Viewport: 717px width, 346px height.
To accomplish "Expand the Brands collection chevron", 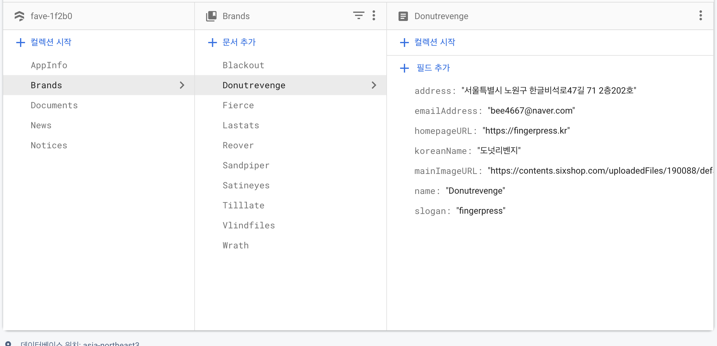I will 182,85.
